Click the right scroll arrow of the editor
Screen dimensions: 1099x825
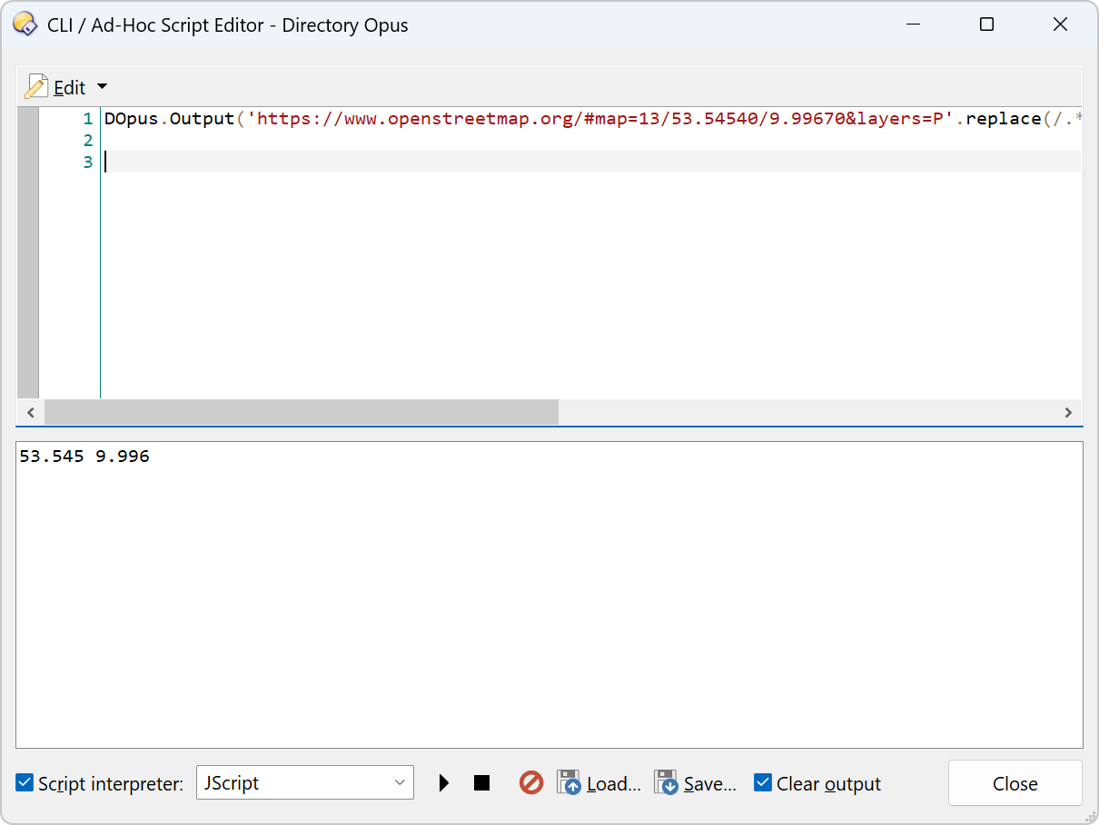pos(1069,412)
